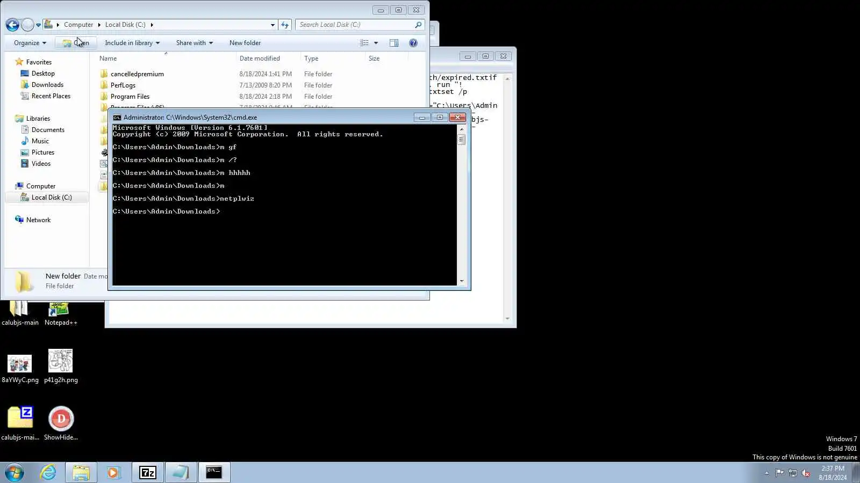Go back in Explorer navigation
This screenshot has width=860, height=483.
point(12,25)
